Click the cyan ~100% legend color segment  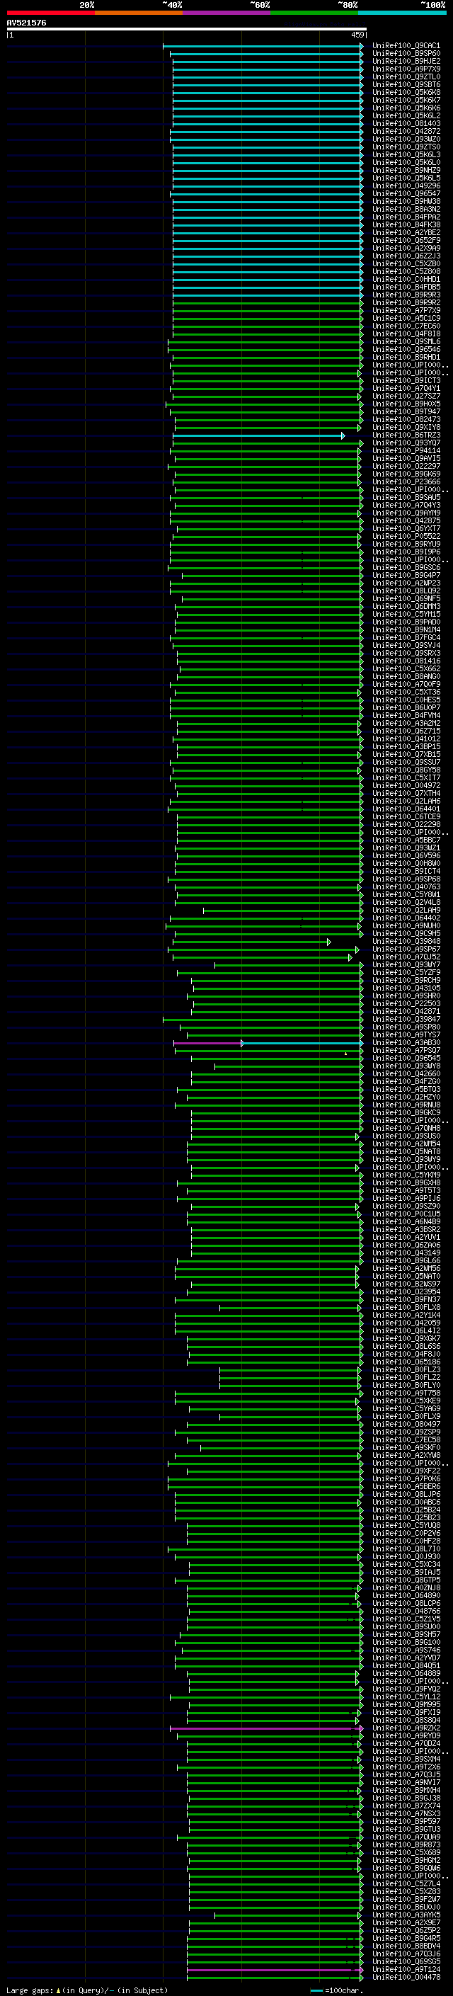pos(403,13)
